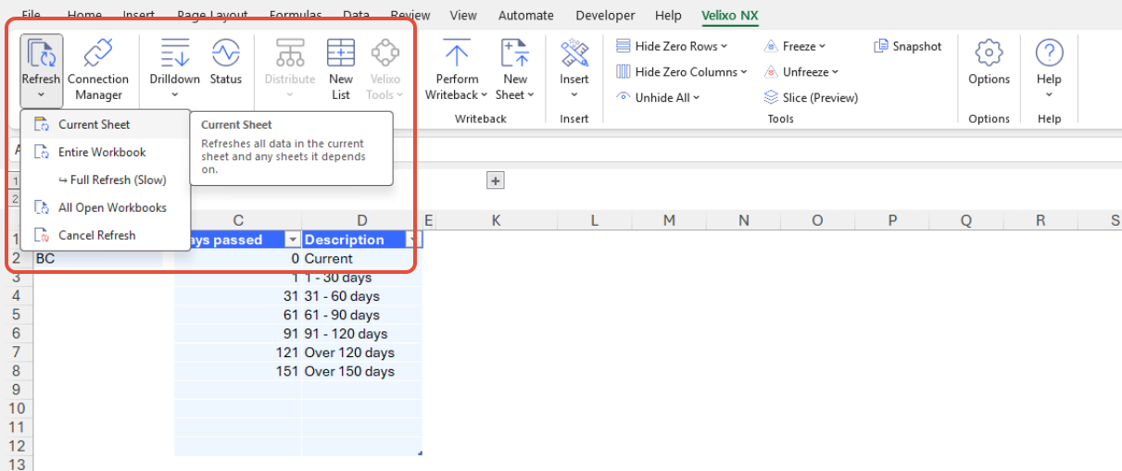Image resolution: width=1122 pixels, height=471 pixels.
Task: Open Slice (Preview) tool
Action: [812, 97]
